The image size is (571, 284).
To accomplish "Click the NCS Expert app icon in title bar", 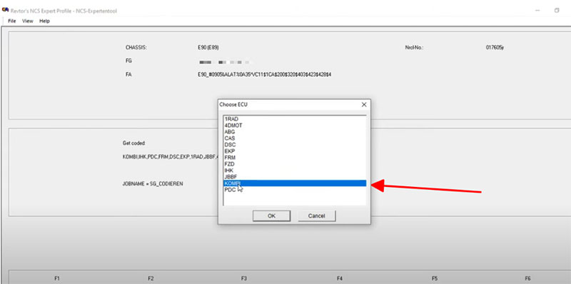I will [5, 10].
